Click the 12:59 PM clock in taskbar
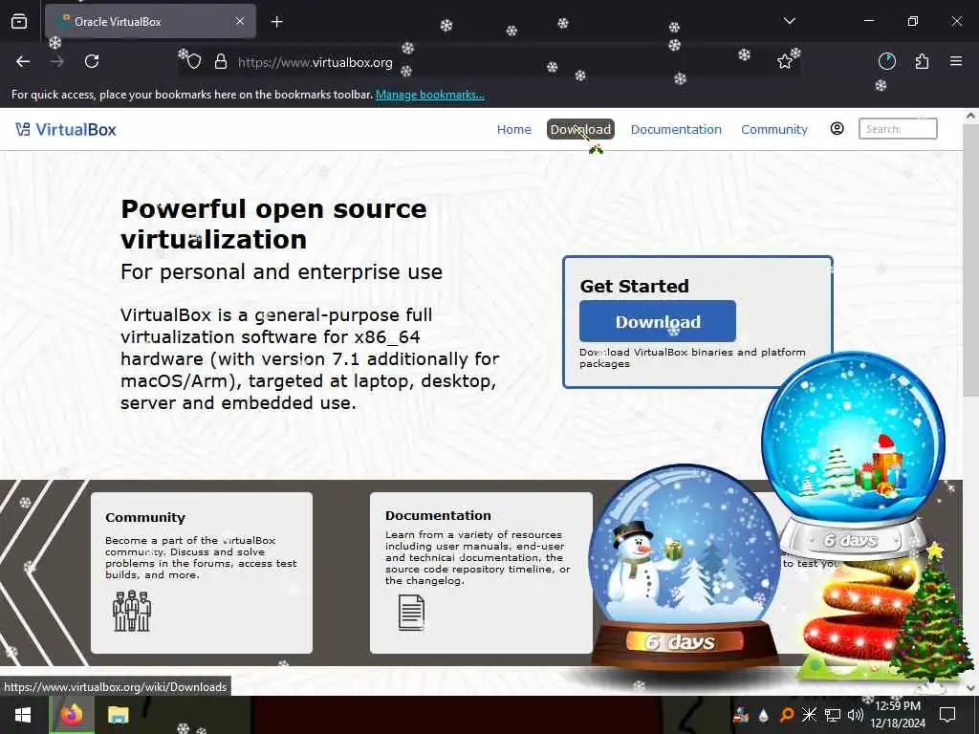The height and width of the screenshot is (734, 979). [x=897, y=706]
